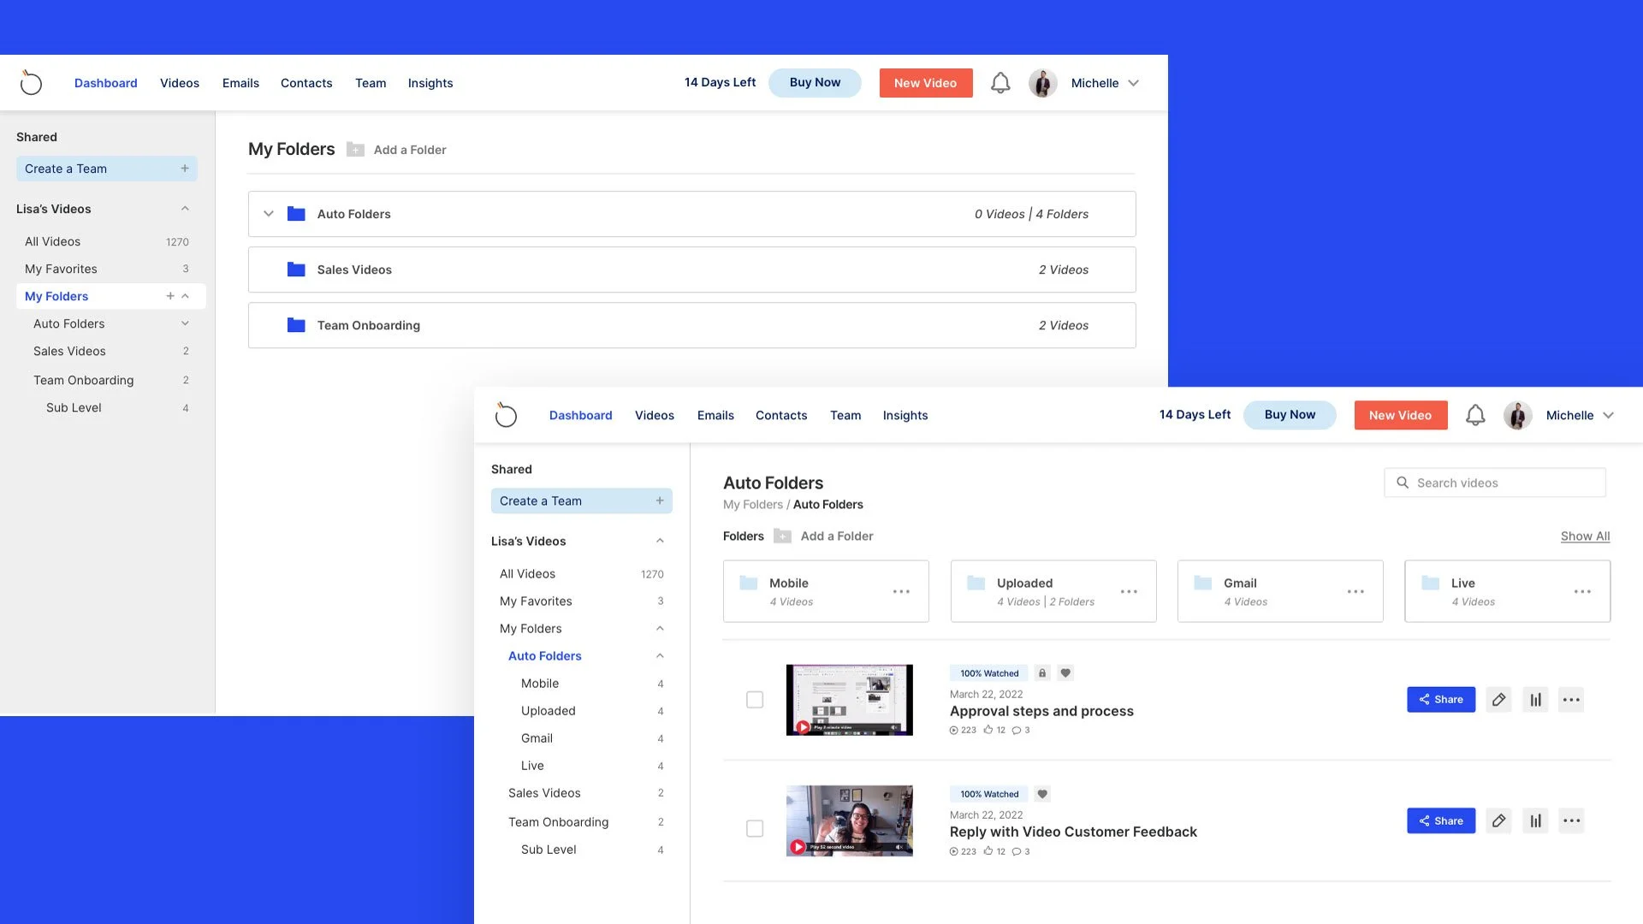The width and height of the screenshot is (1643, 924).
Task: Open the Insights tab in the upper navigation
Action: click(x=430, y=83)
